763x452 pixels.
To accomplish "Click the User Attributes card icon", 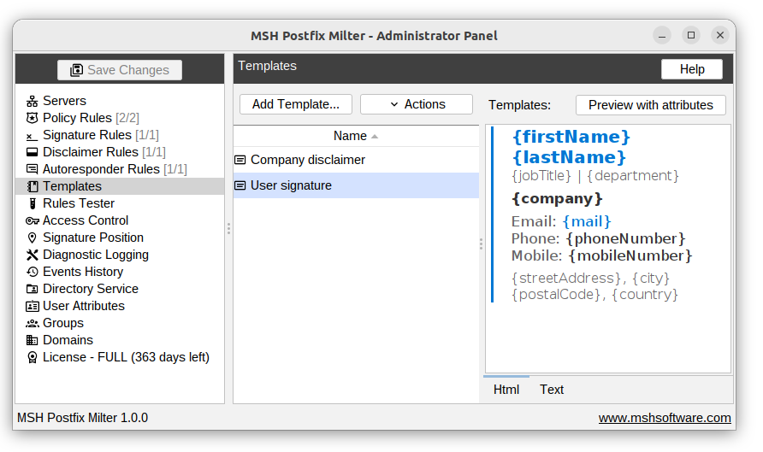I will tap(33, 306).
